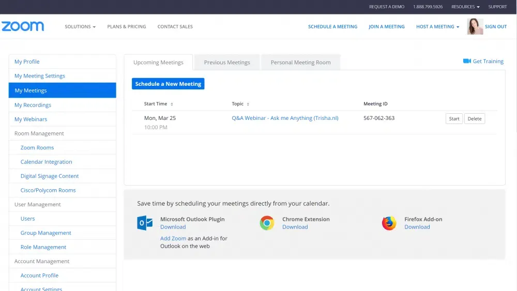Click the Zoom logo

(x=23, y=26)
